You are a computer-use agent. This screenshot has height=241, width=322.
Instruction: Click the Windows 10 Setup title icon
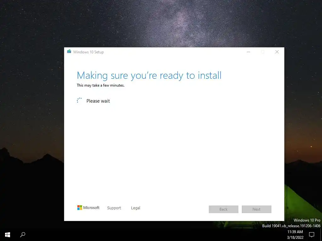point(69,52)
